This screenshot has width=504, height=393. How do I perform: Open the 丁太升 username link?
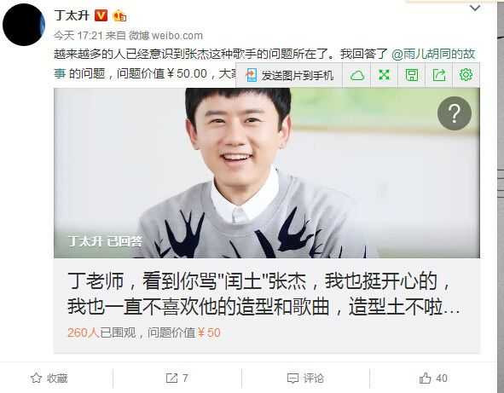[x=72, y=15]
